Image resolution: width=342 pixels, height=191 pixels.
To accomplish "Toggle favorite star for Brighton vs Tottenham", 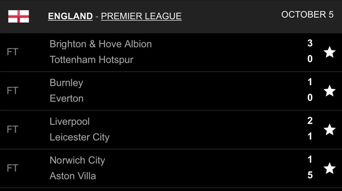I will (x=329, y=52).
